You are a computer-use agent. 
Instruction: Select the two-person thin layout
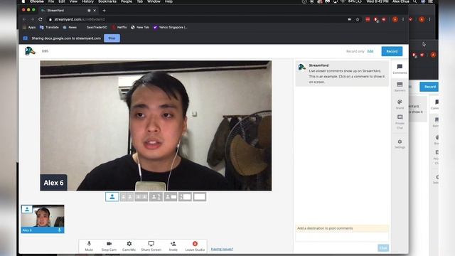(x=127, y=197)
